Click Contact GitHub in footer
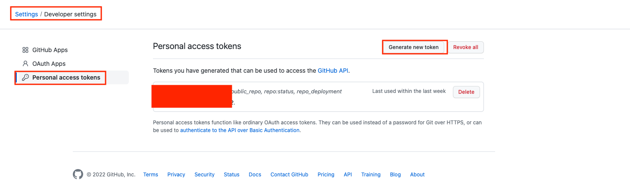 pyautogui.click(x=289, y=175)
